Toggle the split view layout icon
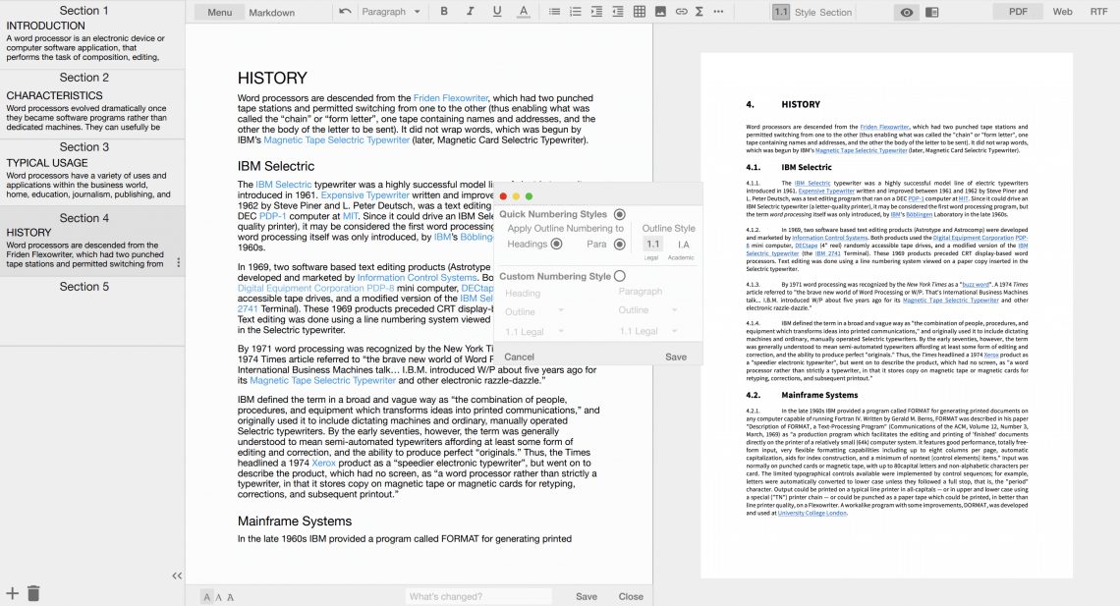Screen dimensions: 1120x606 [931, 12]
